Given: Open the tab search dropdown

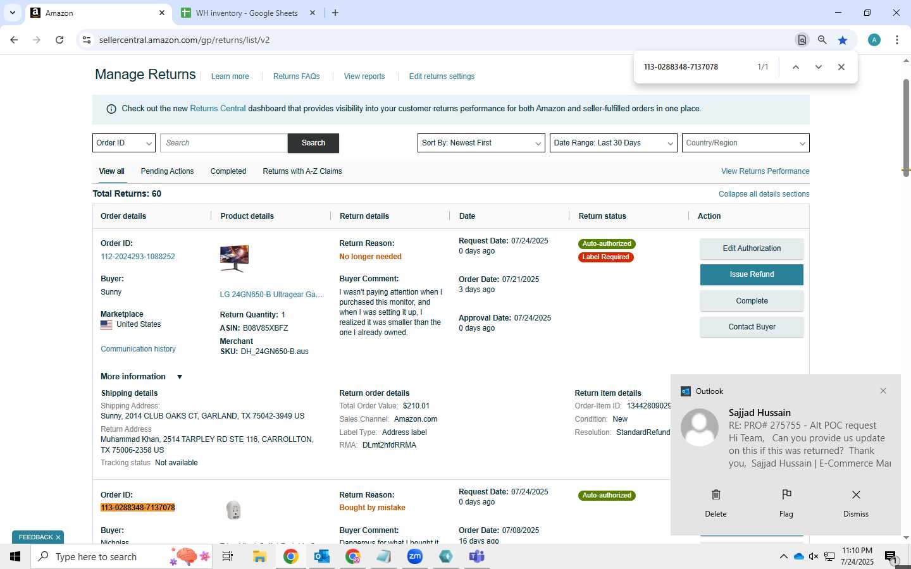Looking at the screenshot, I should 12,13.
